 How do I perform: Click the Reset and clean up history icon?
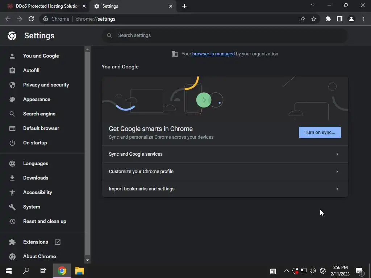(12, 222)
